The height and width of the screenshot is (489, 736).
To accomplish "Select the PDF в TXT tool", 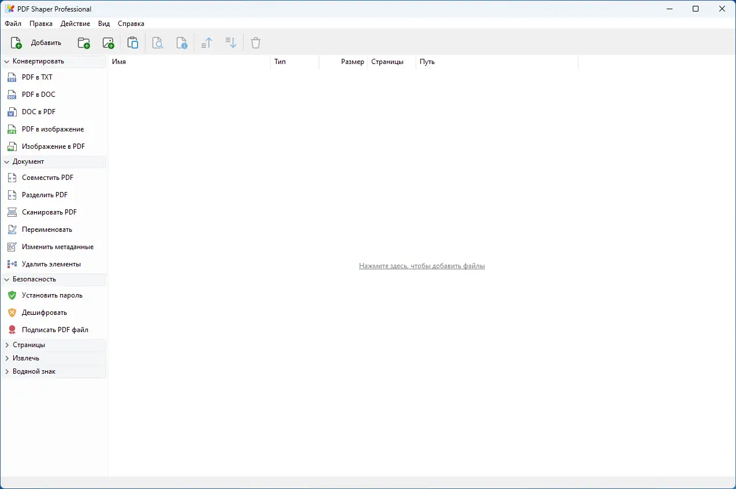I will (38, 77).
